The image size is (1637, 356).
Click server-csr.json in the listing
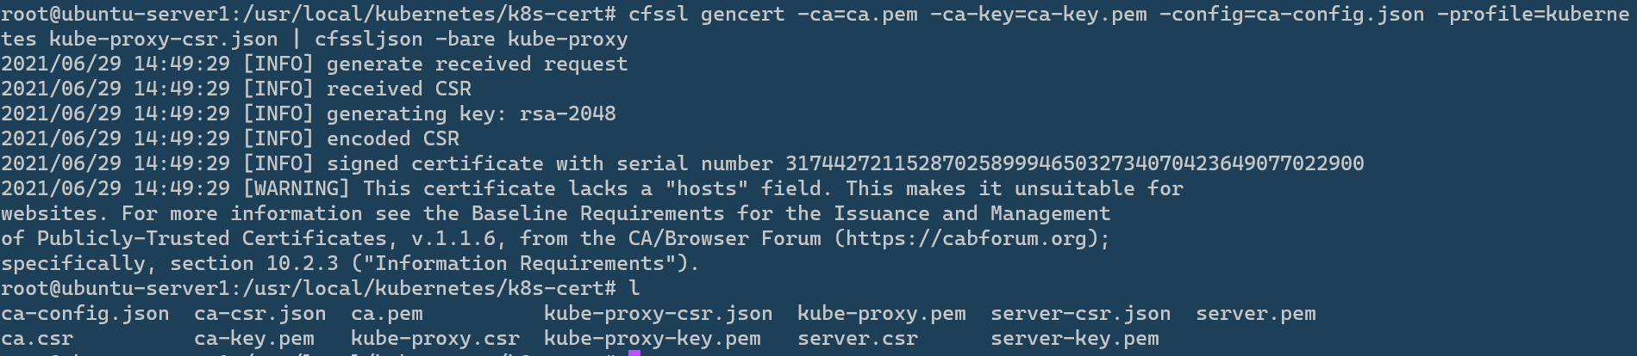coord(1080,314)
